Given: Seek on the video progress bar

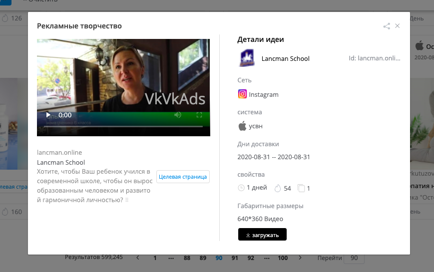Looking at the screenshot, I should click(x=123, y=126).
